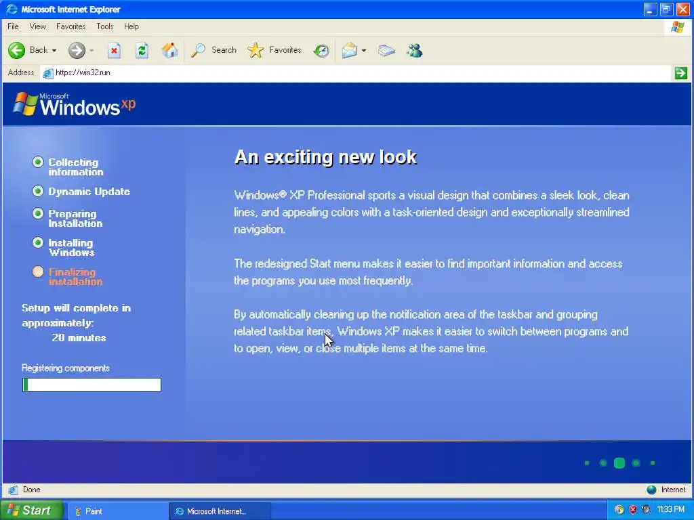
Task: Expand the Mail dropdown arrow
Action: point(364,51)
